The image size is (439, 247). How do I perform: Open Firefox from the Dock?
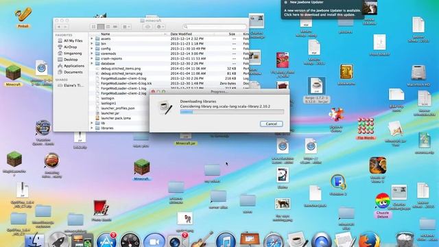click(x=369, y=240)
